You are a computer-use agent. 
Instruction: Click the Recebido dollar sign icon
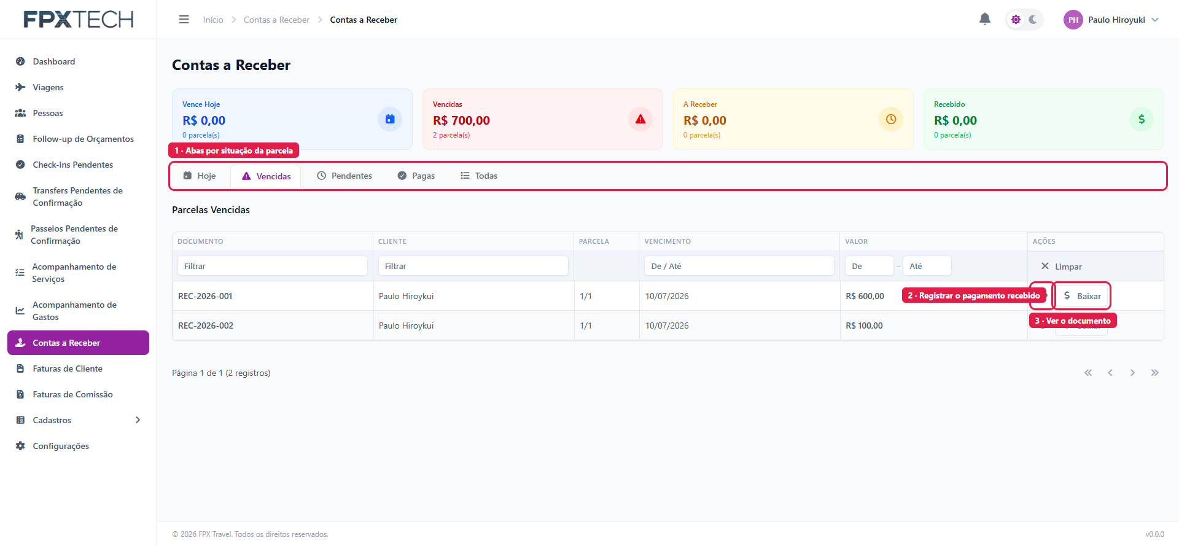1142,119
